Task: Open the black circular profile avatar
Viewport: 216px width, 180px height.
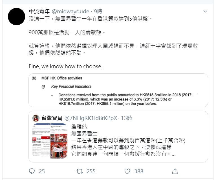Action: pos(16,17)
